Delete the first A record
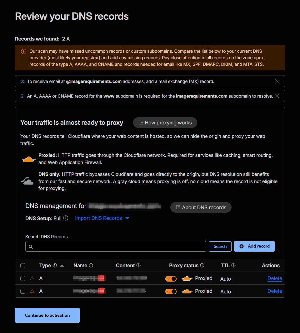This screenshot has height=333, width=300. coord(275,278)
